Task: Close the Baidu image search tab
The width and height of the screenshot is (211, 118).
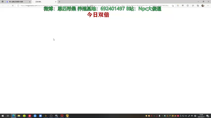Action: pyautogui.click(x=30, y=2)
